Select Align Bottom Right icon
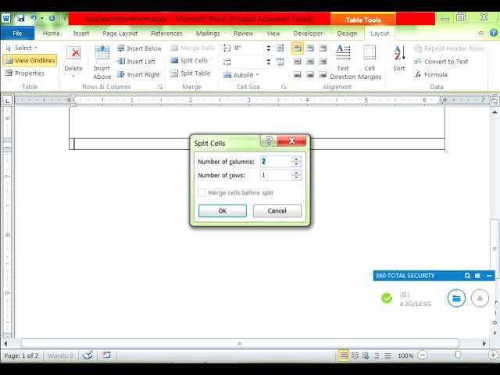 click(x=323, y=74)
